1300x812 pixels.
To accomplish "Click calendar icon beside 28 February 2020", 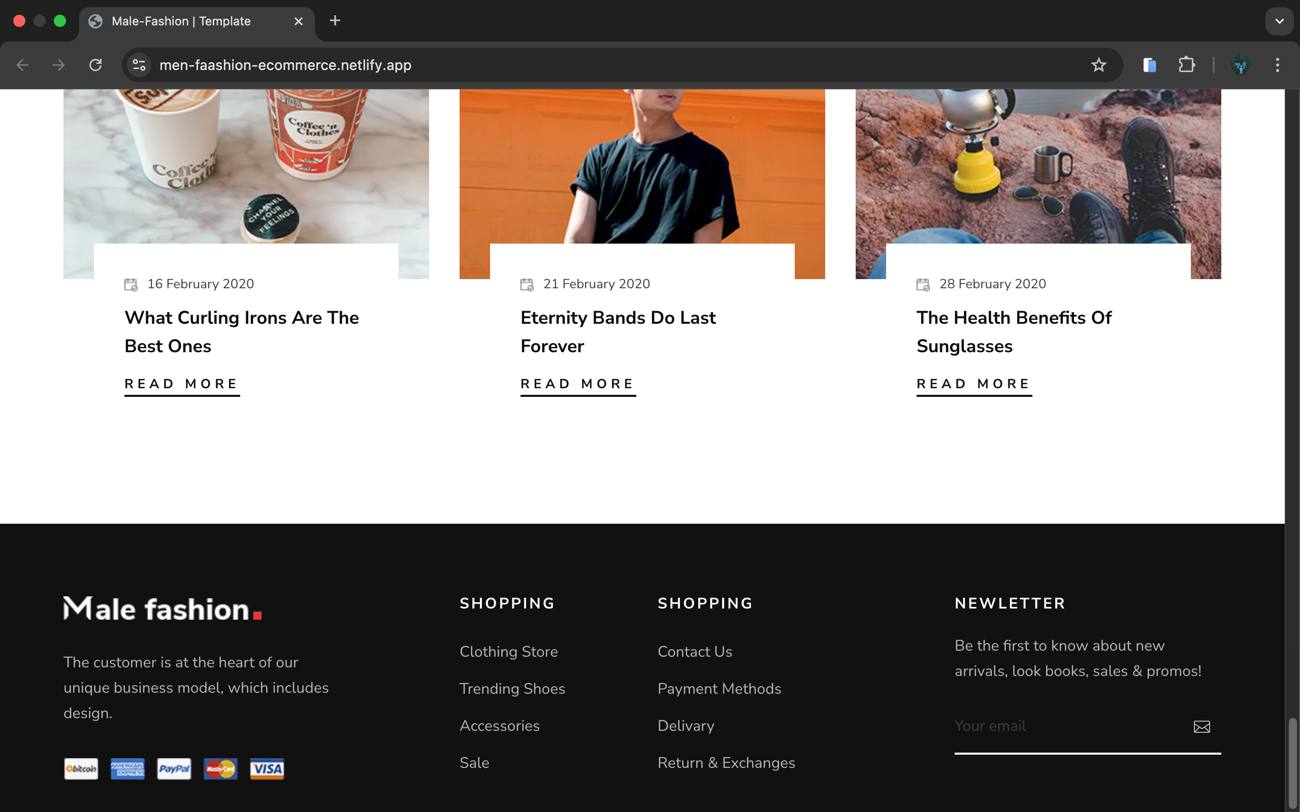I will click(923, 284).
